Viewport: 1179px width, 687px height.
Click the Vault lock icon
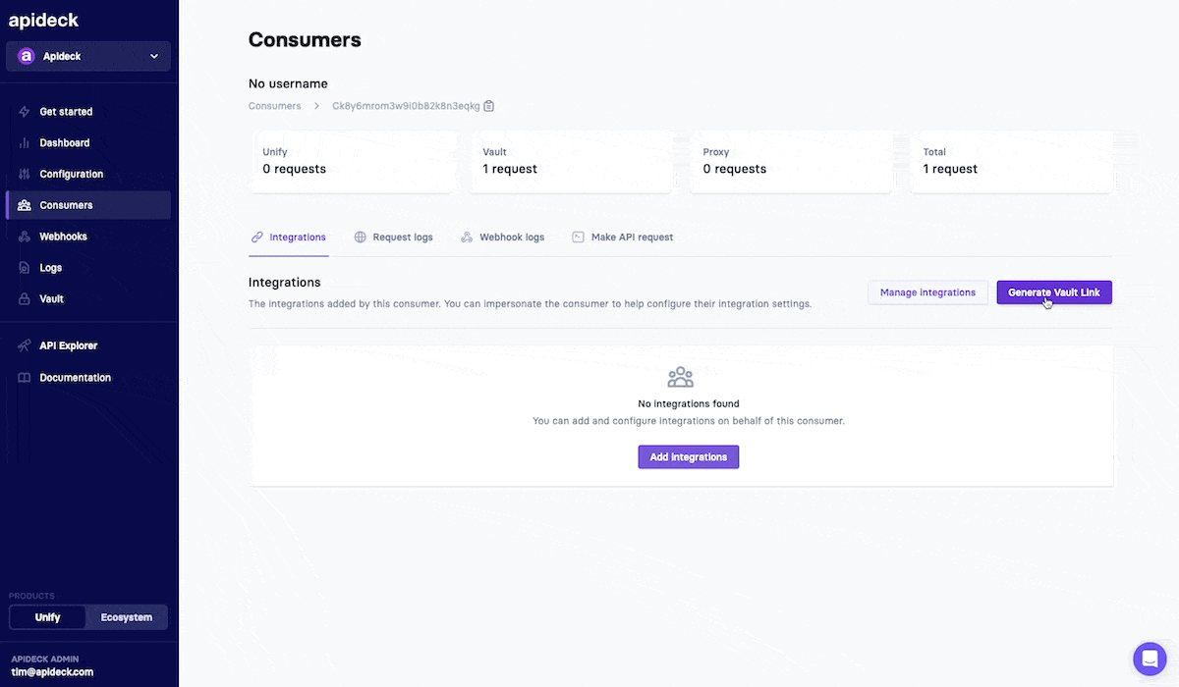pos(25,299)
